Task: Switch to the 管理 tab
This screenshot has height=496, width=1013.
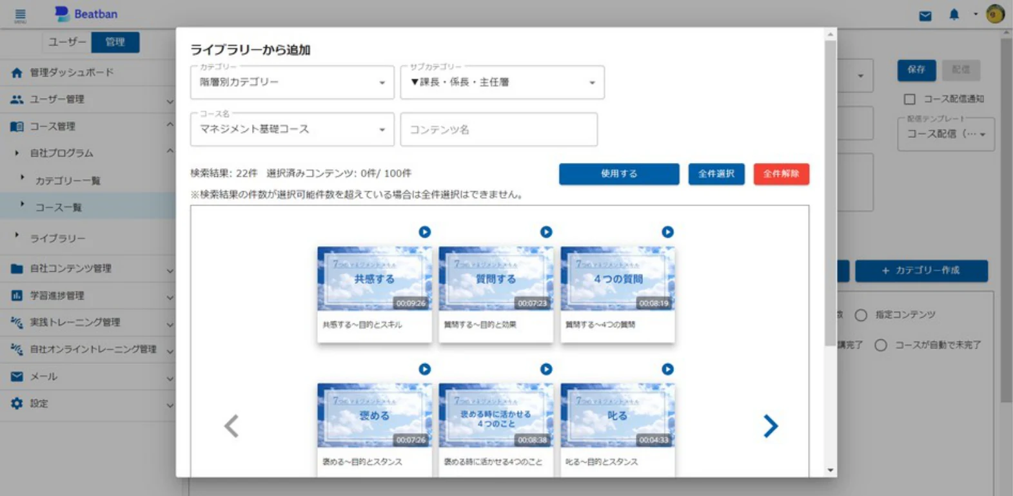Action: point(115,42)
